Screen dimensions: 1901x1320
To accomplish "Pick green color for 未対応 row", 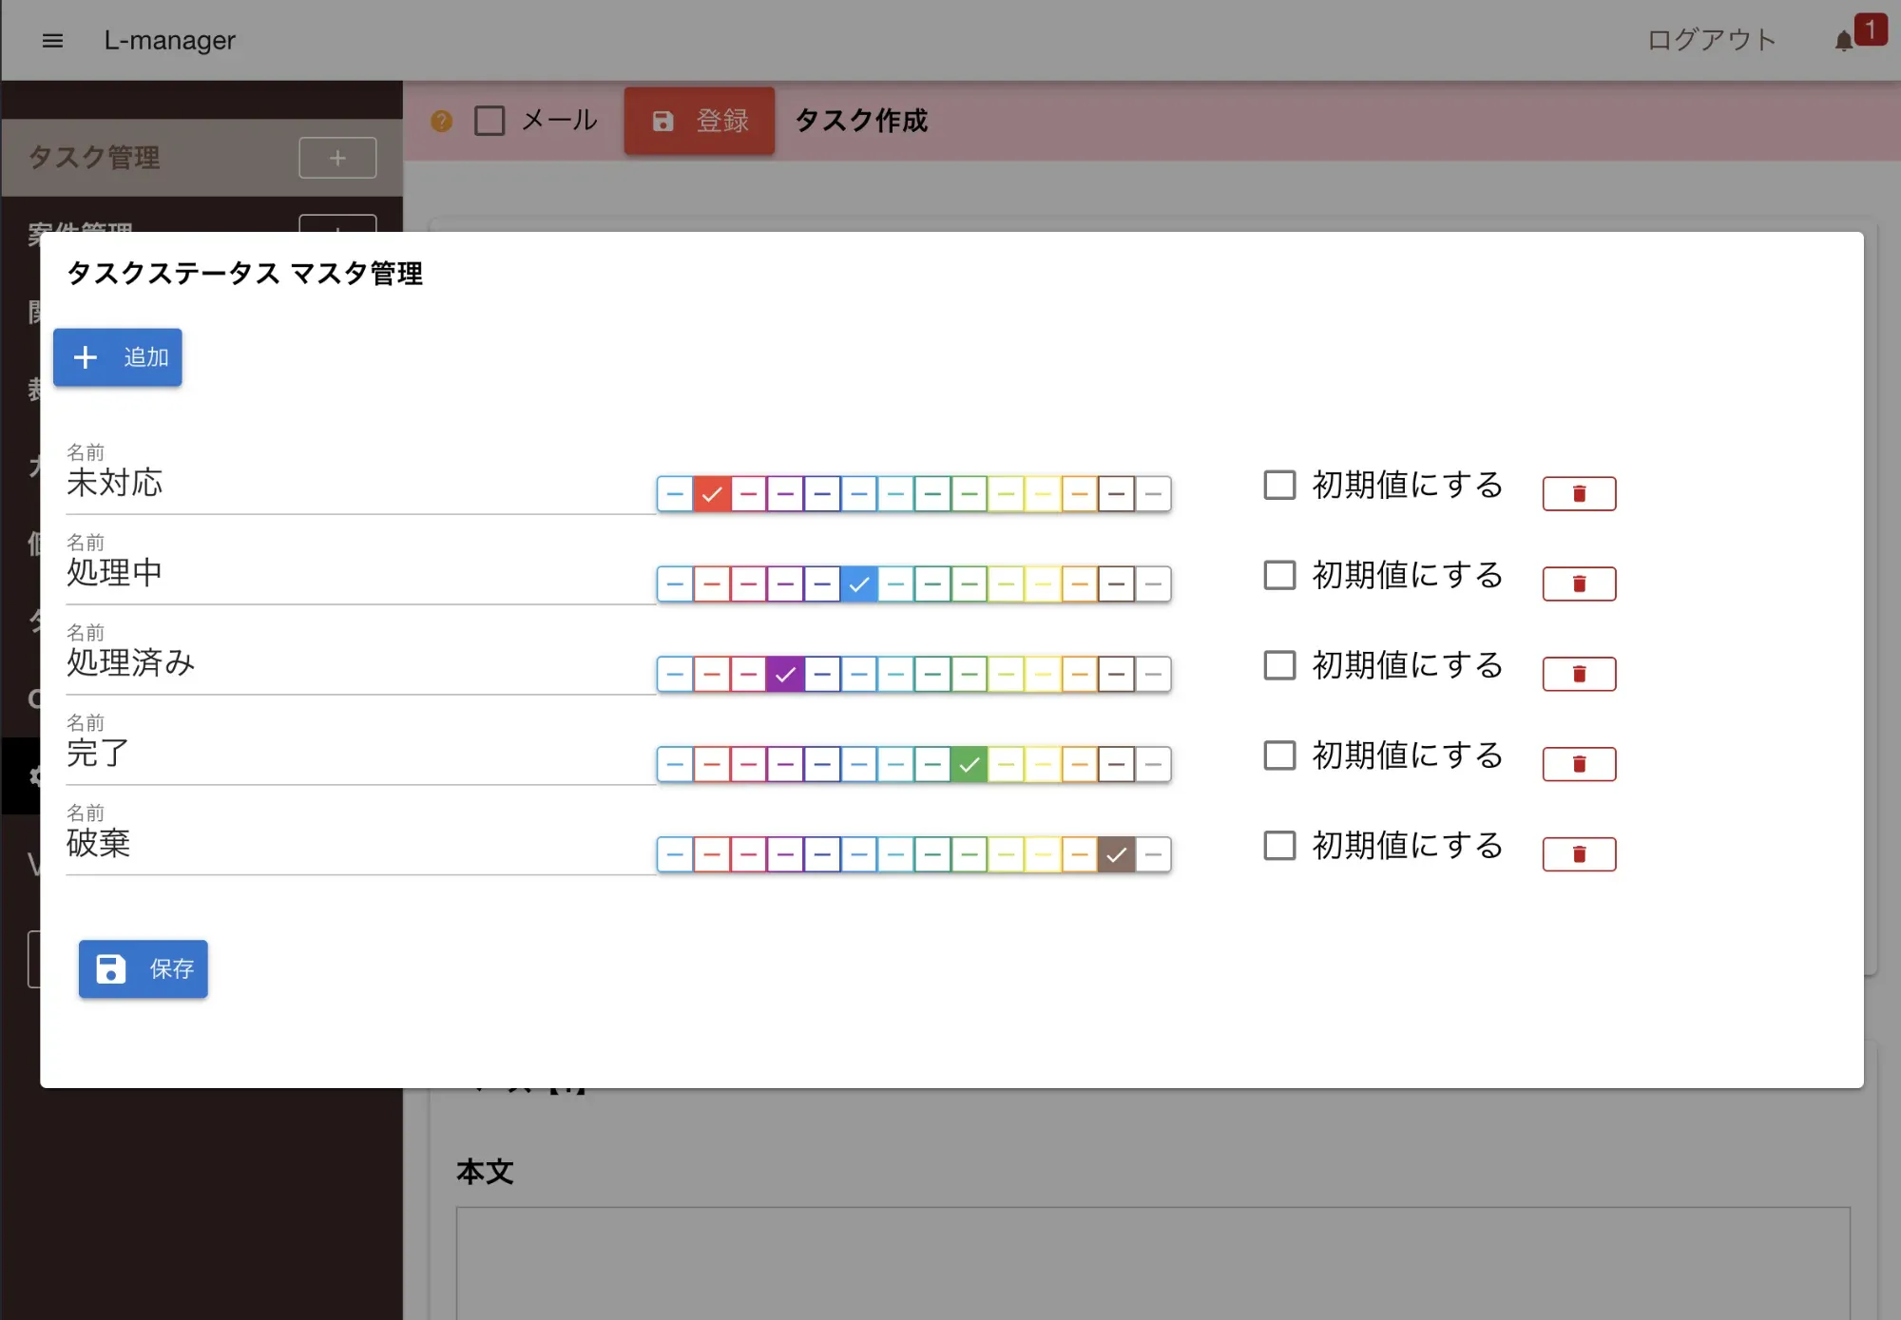I will pyautogui.click(x=969, y=493).
